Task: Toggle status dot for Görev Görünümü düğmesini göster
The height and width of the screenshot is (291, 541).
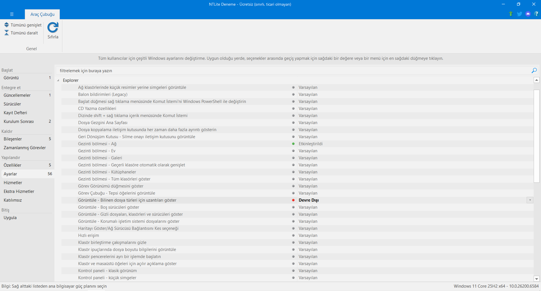Action: click(293, 186)
